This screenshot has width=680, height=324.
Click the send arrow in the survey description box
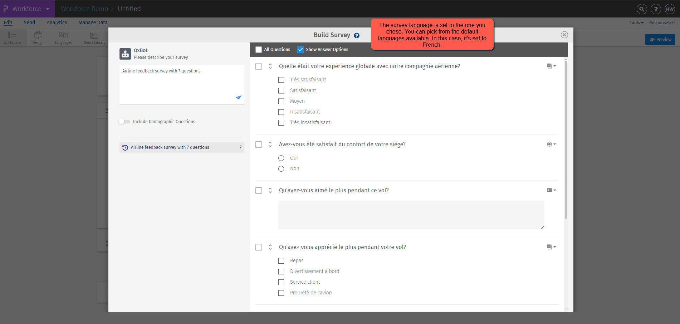239,97
